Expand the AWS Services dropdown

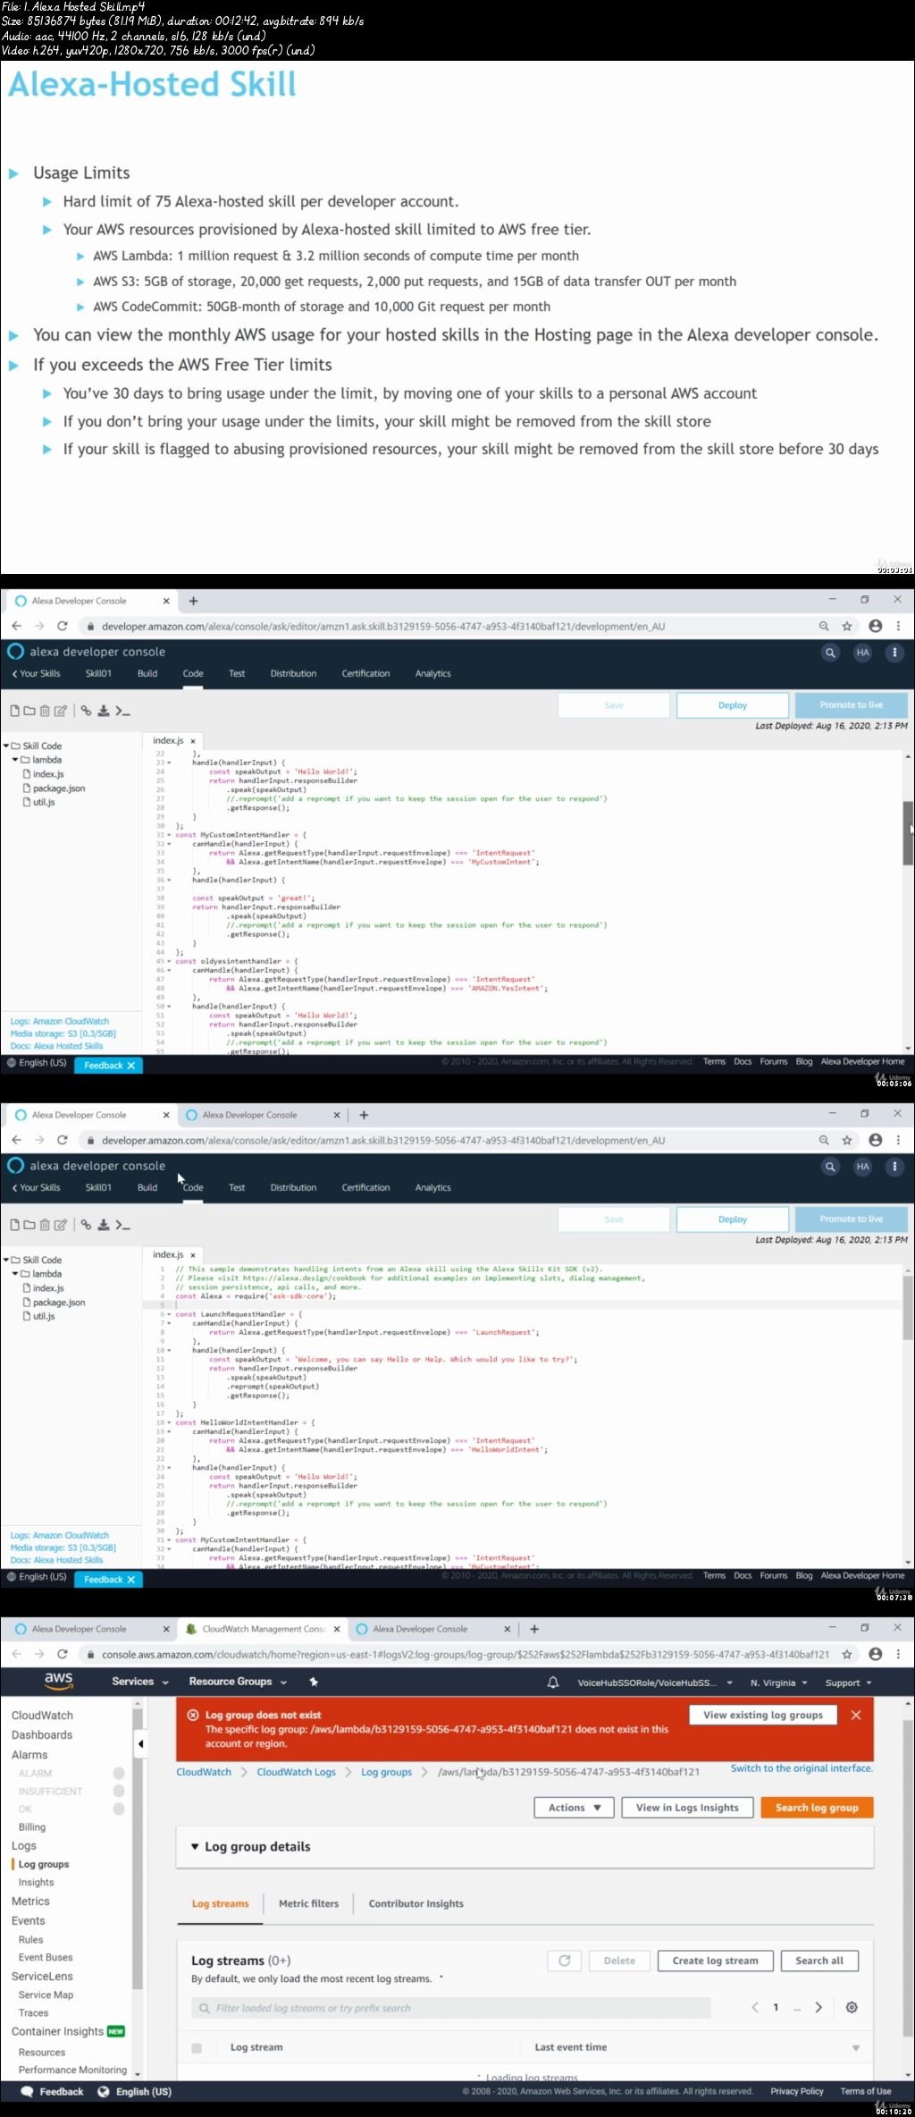(139, 1682)
